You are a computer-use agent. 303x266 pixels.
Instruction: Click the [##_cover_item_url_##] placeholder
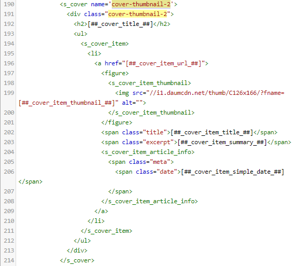coord(164,63)
